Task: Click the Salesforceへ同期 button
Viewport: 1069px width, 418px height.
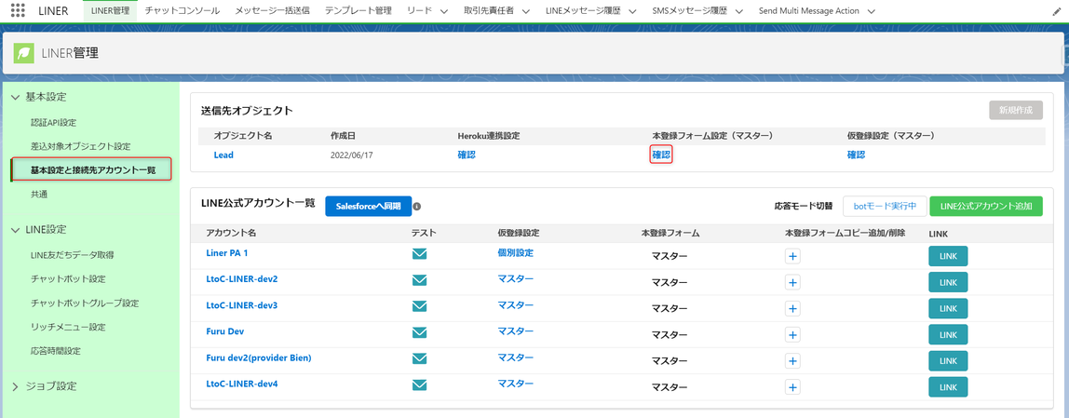Action: 368,206
